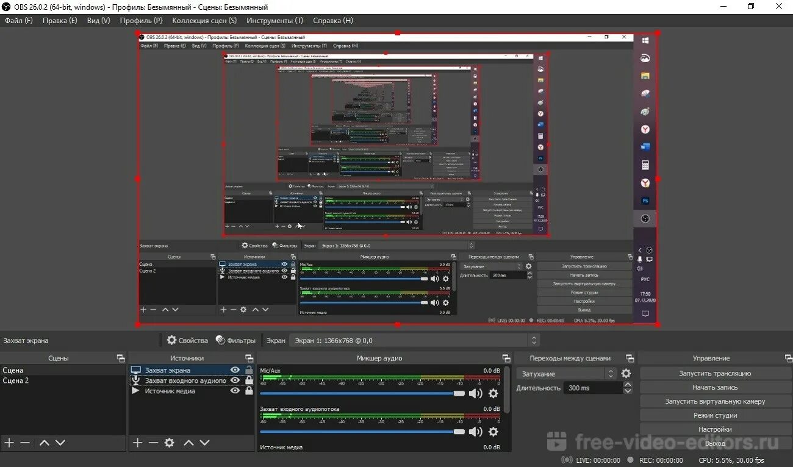
Task: Remove the selected source with the minus icon
Action: pyautogui.click(x=153, y=443)
